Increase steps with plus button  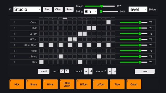click(x=114, y=71)
